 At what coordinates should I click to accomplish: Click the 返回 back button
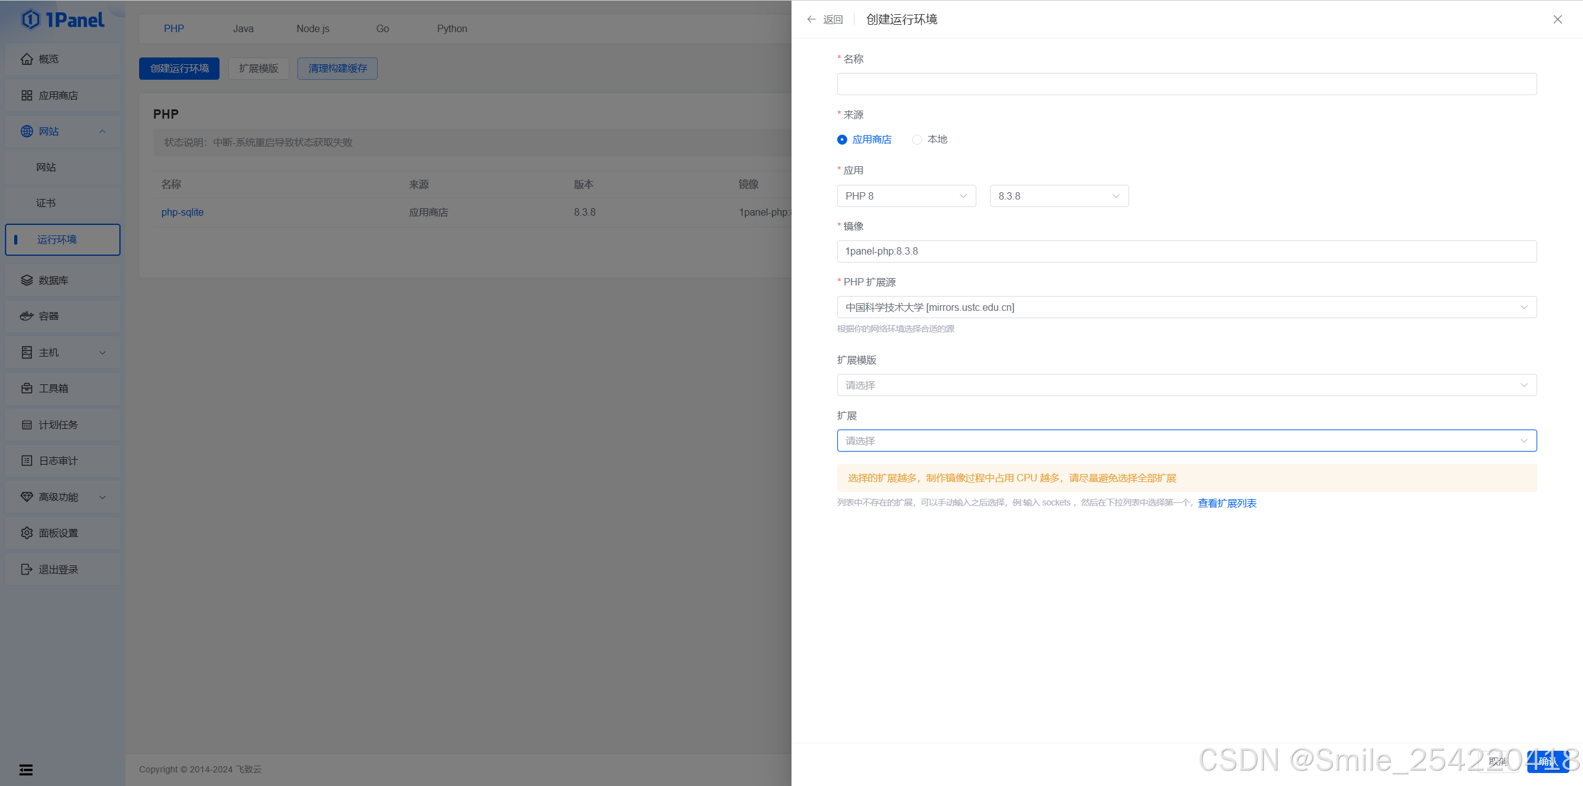coord(826,20)
